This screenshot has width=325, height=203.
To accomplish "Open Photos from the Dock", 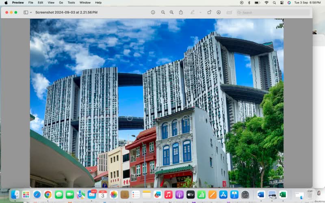I will click(x=114, y=195).
